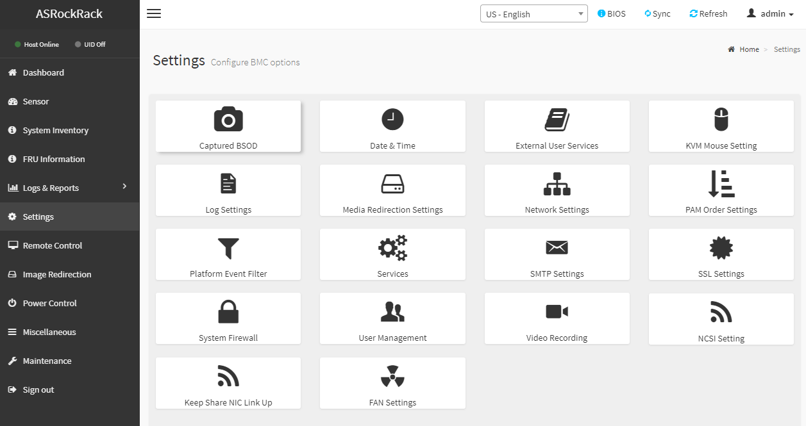Open NCSI Setting signal icon
This screenshot has height=426, width=806.
[721, 312]
